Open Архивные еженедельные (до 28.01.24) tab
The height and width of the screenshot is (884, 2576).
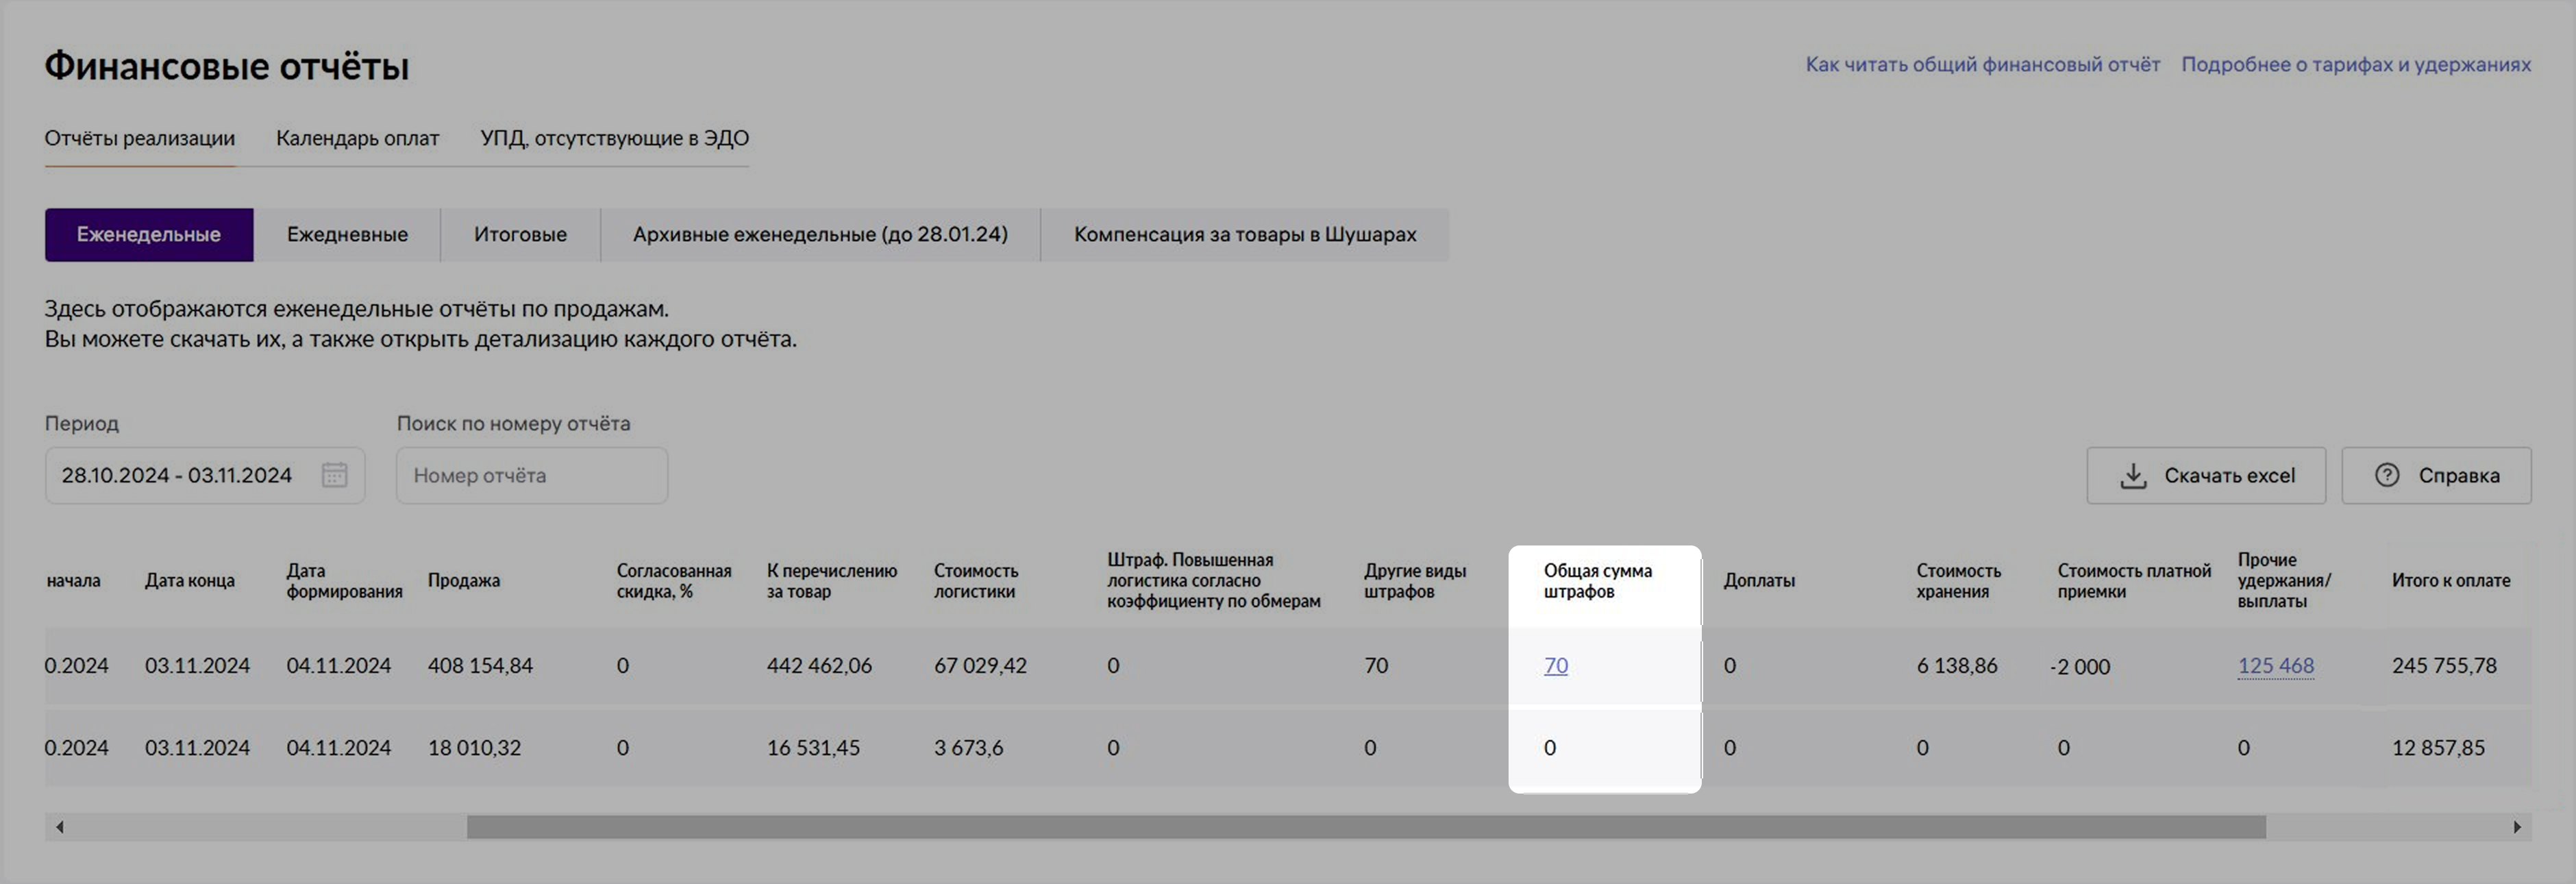click(x=820, y=235)
